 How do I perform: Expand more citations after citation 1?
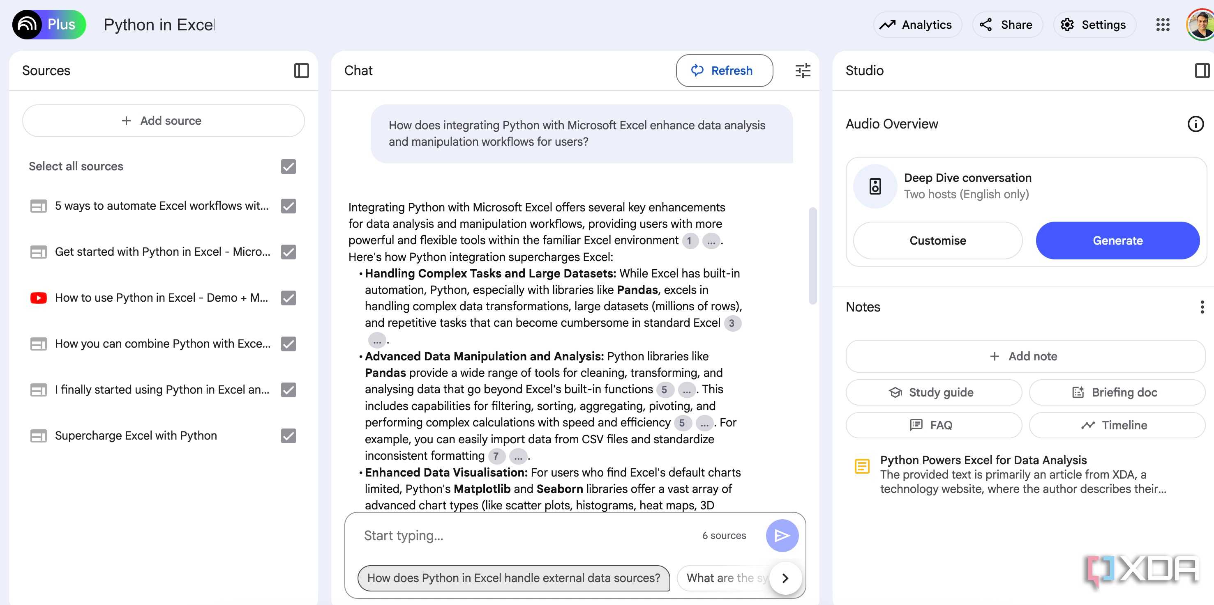click(711, 241)
